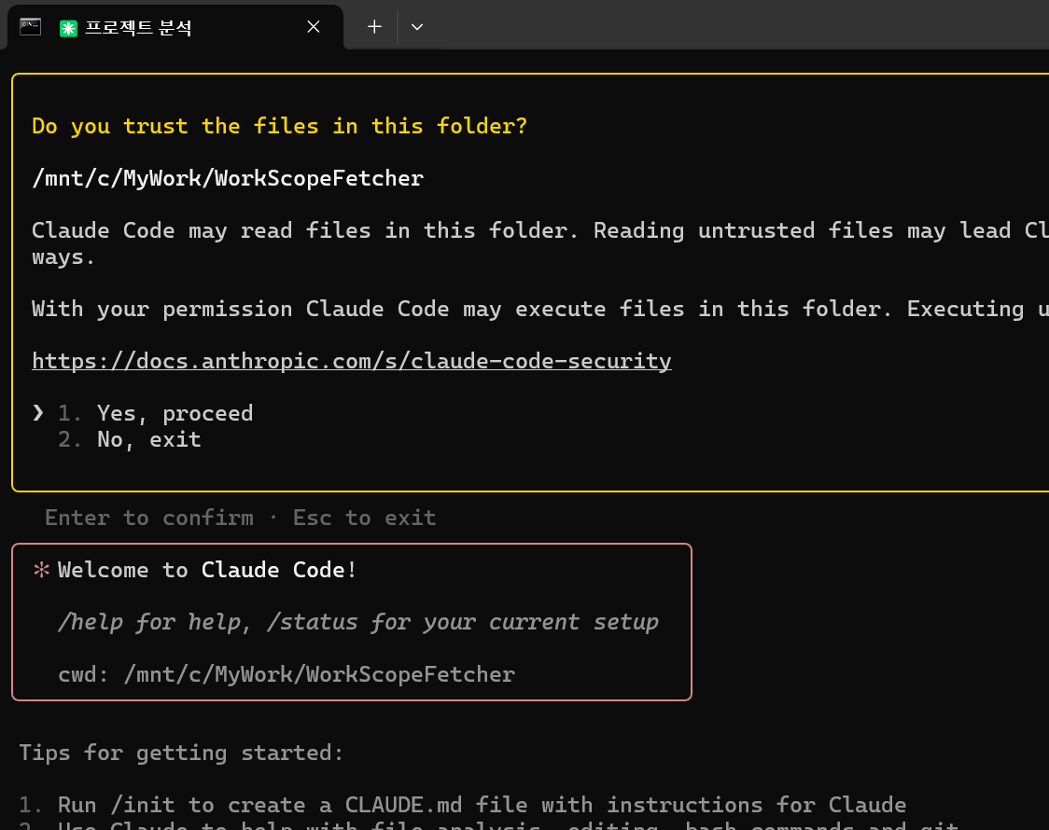Image resolution: width=1049 pixels, height=830 pixels.
Task: Close the 프로젝트 분석 tab
Action: click(313, 27)
